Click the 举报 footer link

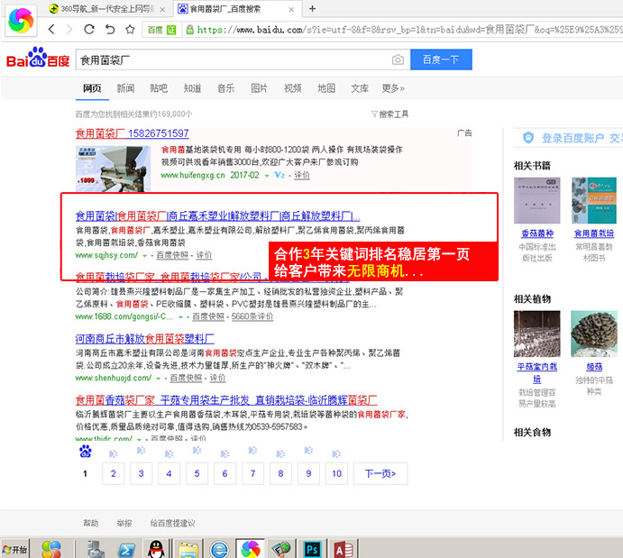point(124,524)
